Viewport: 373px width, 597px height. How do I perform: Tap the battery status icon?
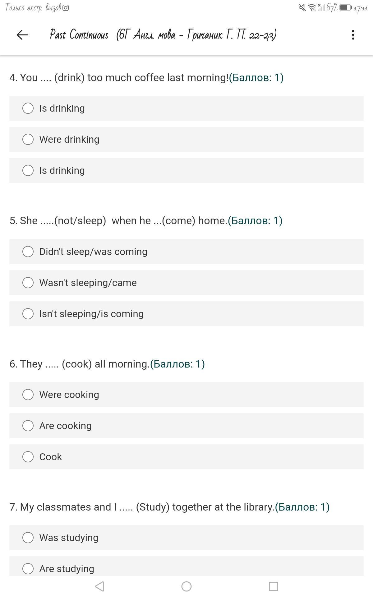[x=345, y=7]
